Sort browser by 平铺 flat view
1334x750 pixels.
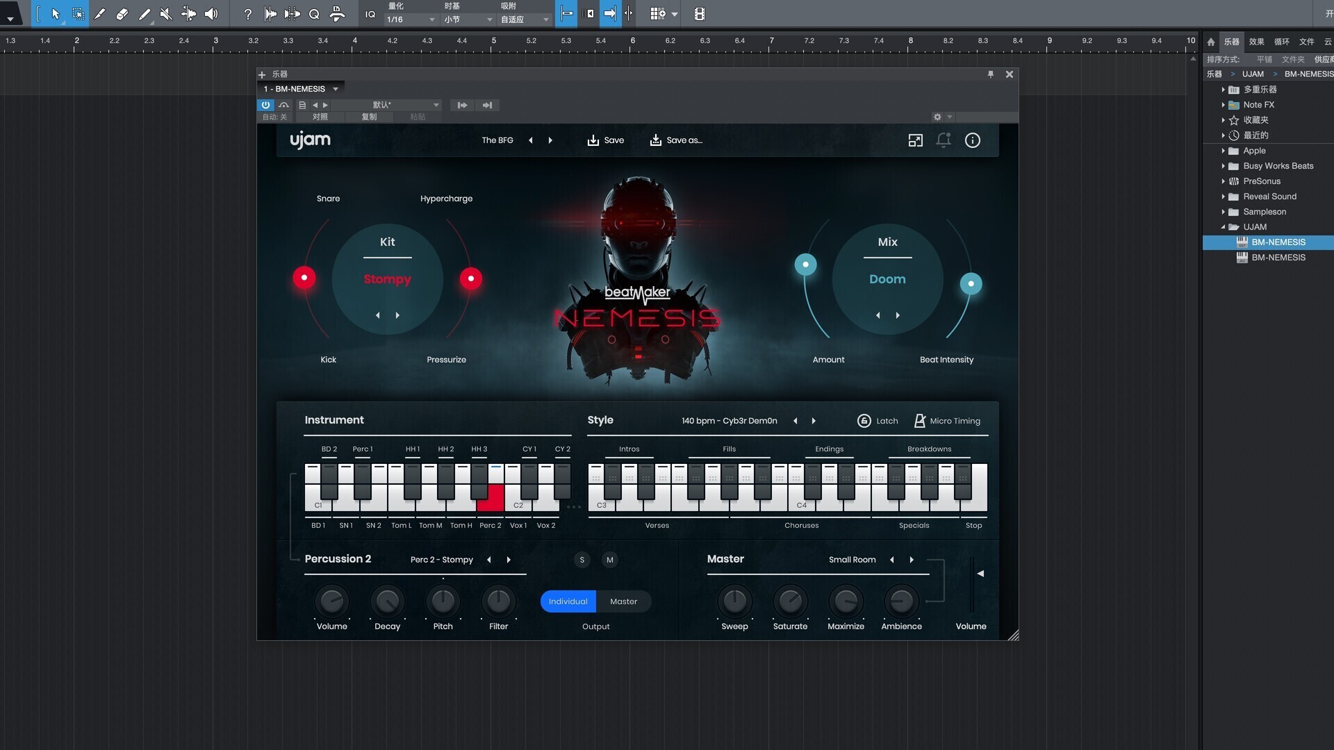tap(1264, 60)
